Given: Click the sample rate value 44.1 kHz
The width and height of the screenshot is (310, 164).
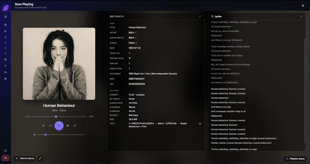Looking at the screenshot, I should (x=133, y=103).
